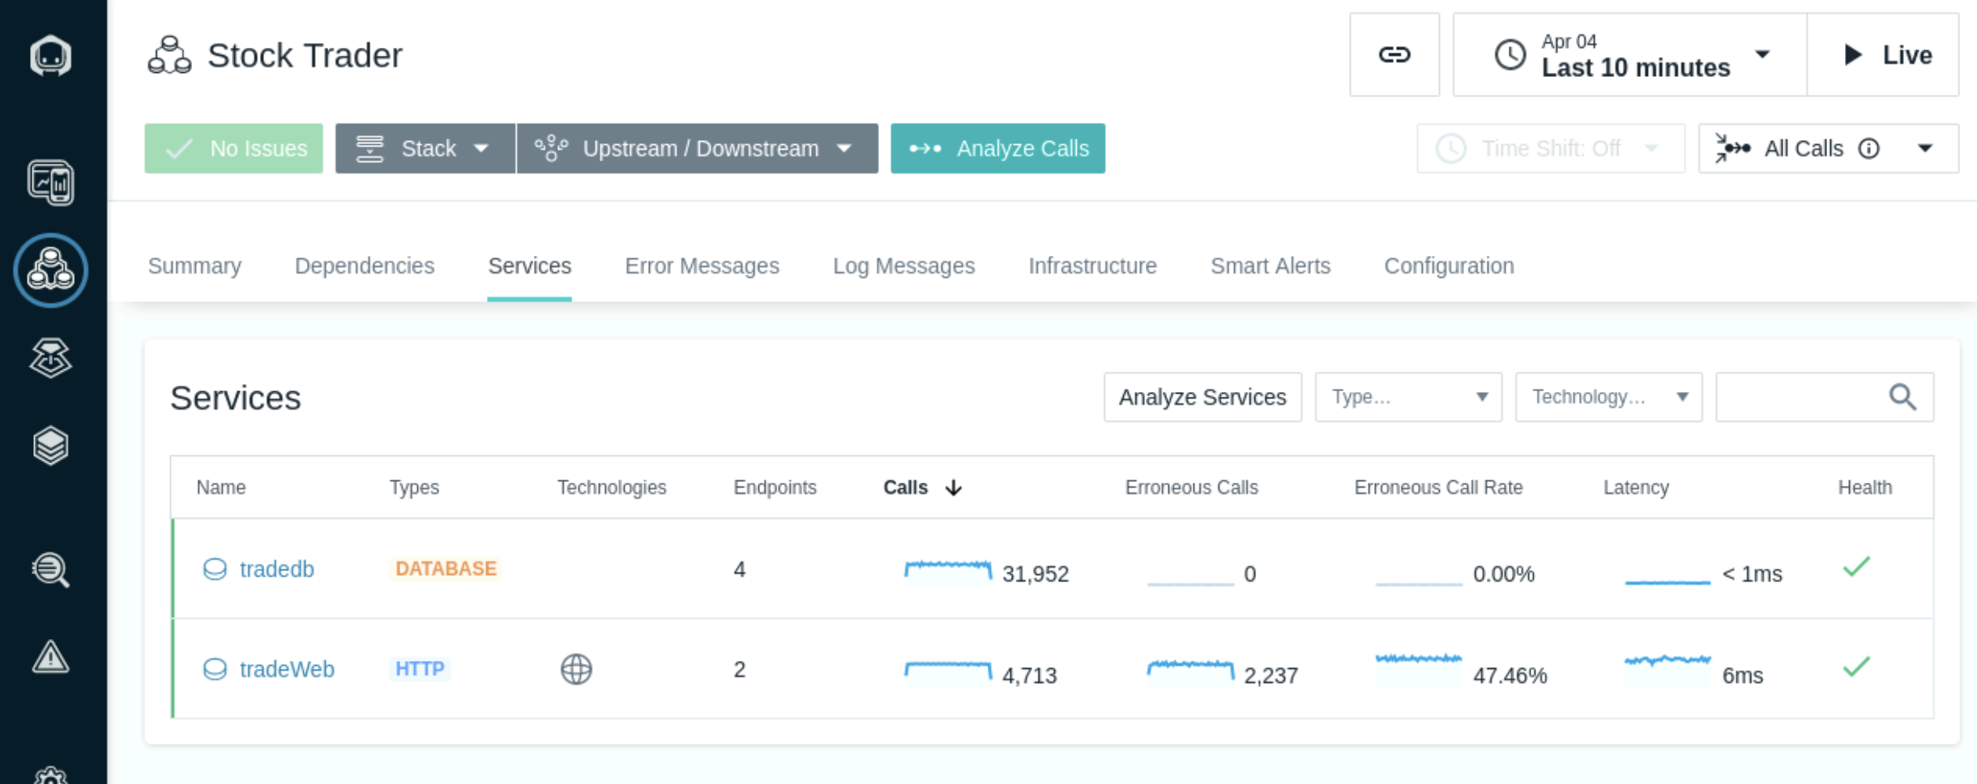Open the Smart Alerts tab
1977x784 pixels.
pyautogui.click(x=1270, y=266)
